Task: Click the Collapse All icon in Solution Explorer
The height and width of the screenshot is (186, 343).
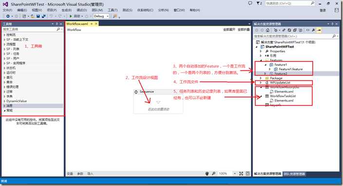Action: [x=295, y=30]
